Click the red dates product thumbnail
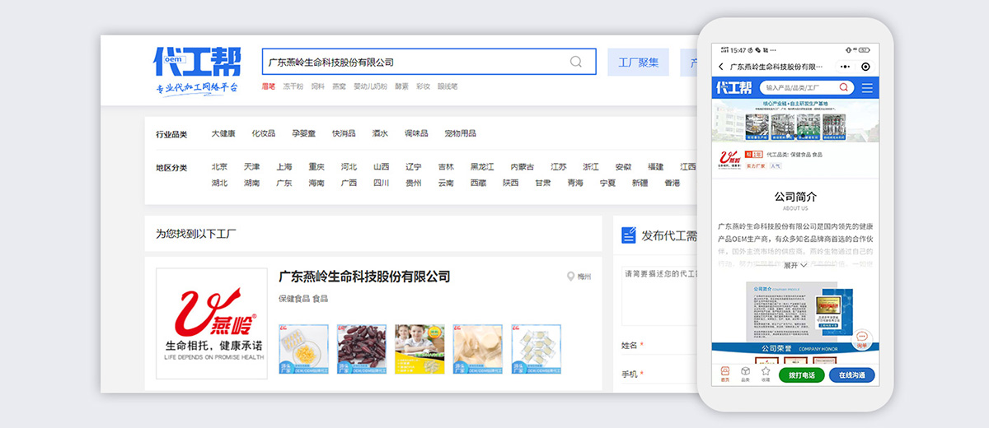 coord(361,350)
